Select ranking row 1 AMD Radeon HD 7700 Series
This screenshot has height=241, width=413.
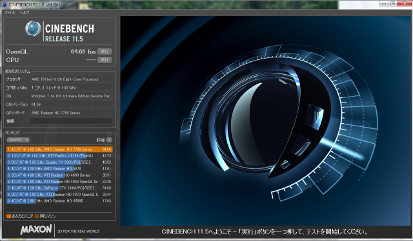59,149
